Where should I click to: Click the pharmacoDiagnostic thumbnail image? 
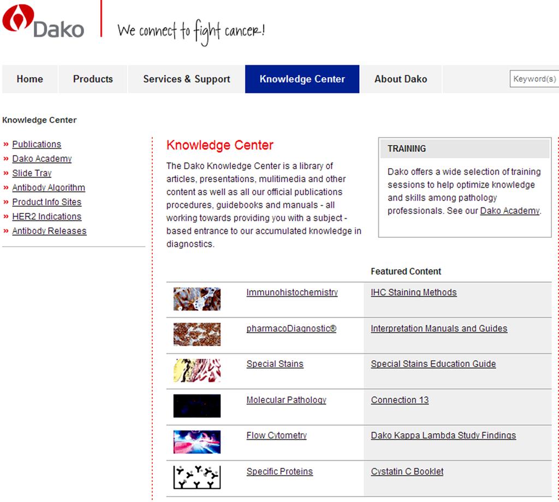[197, 334]
